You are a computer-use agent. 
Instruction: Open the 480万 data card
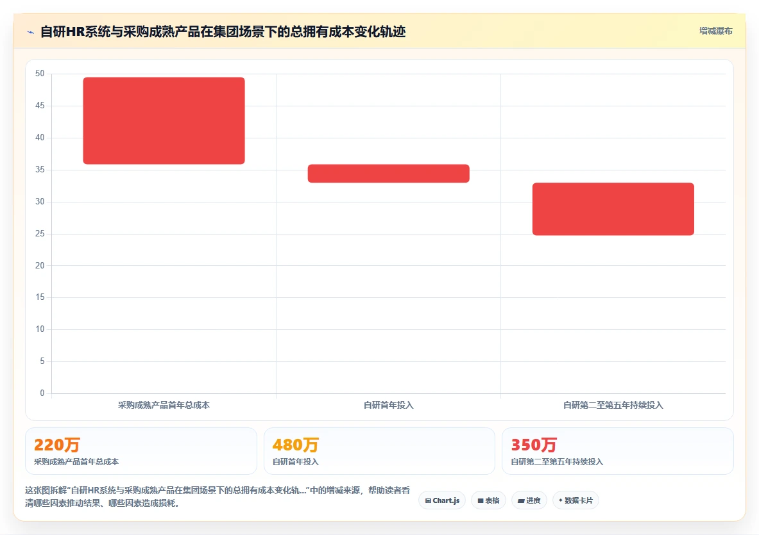click(x=380, y=451)
